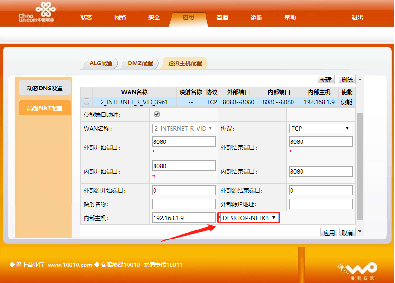
Task: Click the 外部源IP地址 input field
Action: pyautogui.click(x=321, y=204)
